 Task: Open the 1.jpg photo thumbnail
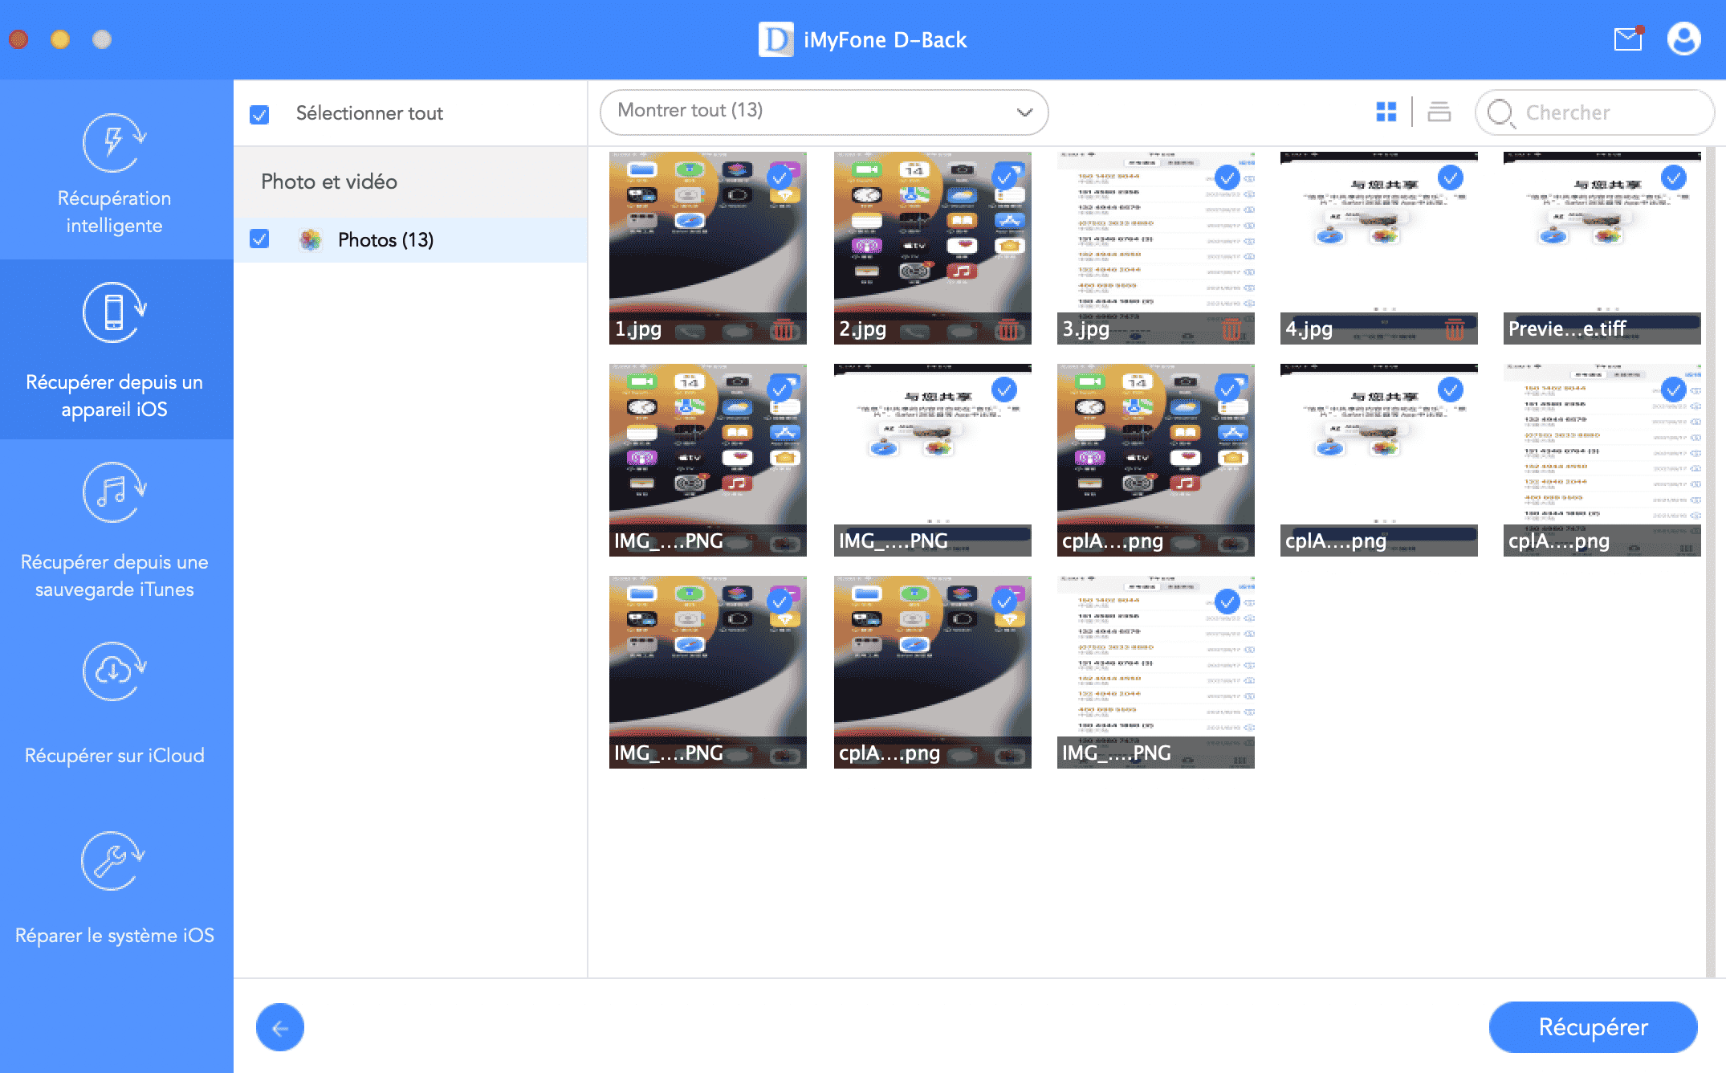[708, 248]
